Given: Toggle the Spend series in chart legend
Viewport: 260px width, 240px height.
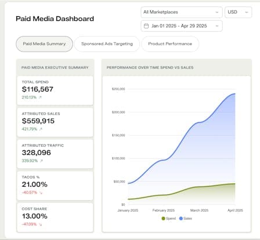Looking at the screenshot, I should [x=169, y=219].
